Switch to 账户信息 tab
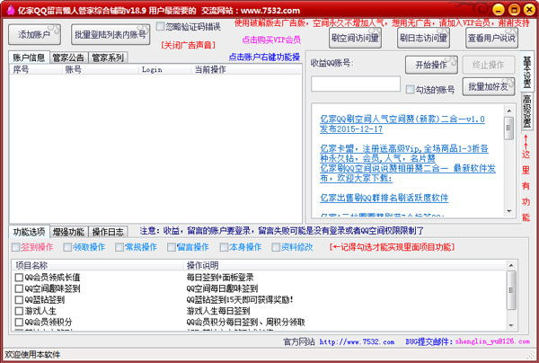This screenshot has height=363, width=539. click(29, 58)
